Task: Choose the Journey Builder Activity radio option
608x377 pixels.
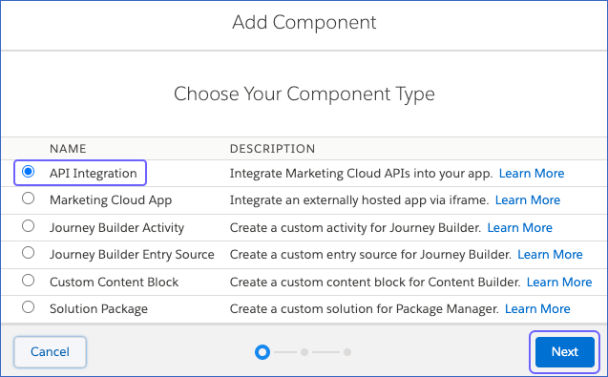Action: (28, 226)
